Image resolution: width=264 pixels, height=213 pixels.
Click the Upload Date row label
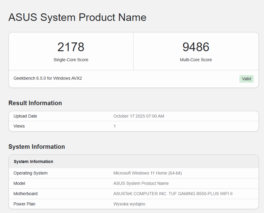pos(25,116)
